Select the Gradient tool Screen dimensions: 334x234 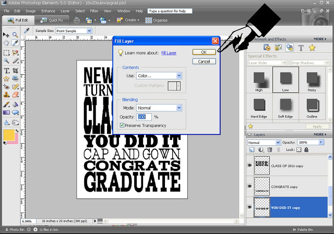(x=6, y=112)
